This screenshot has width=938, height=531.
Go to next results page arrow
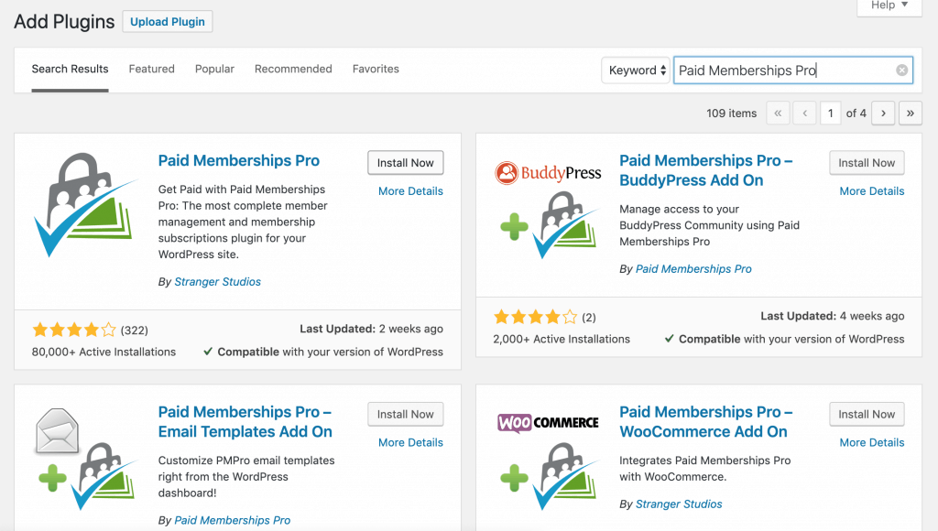(x=883, y=113)
